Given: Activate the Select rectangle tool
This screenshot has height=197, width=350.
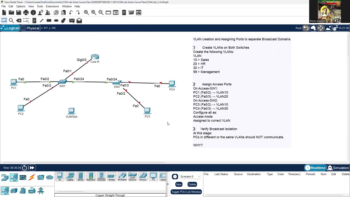Looking at the screenshot, I should (x=4, y=21).
